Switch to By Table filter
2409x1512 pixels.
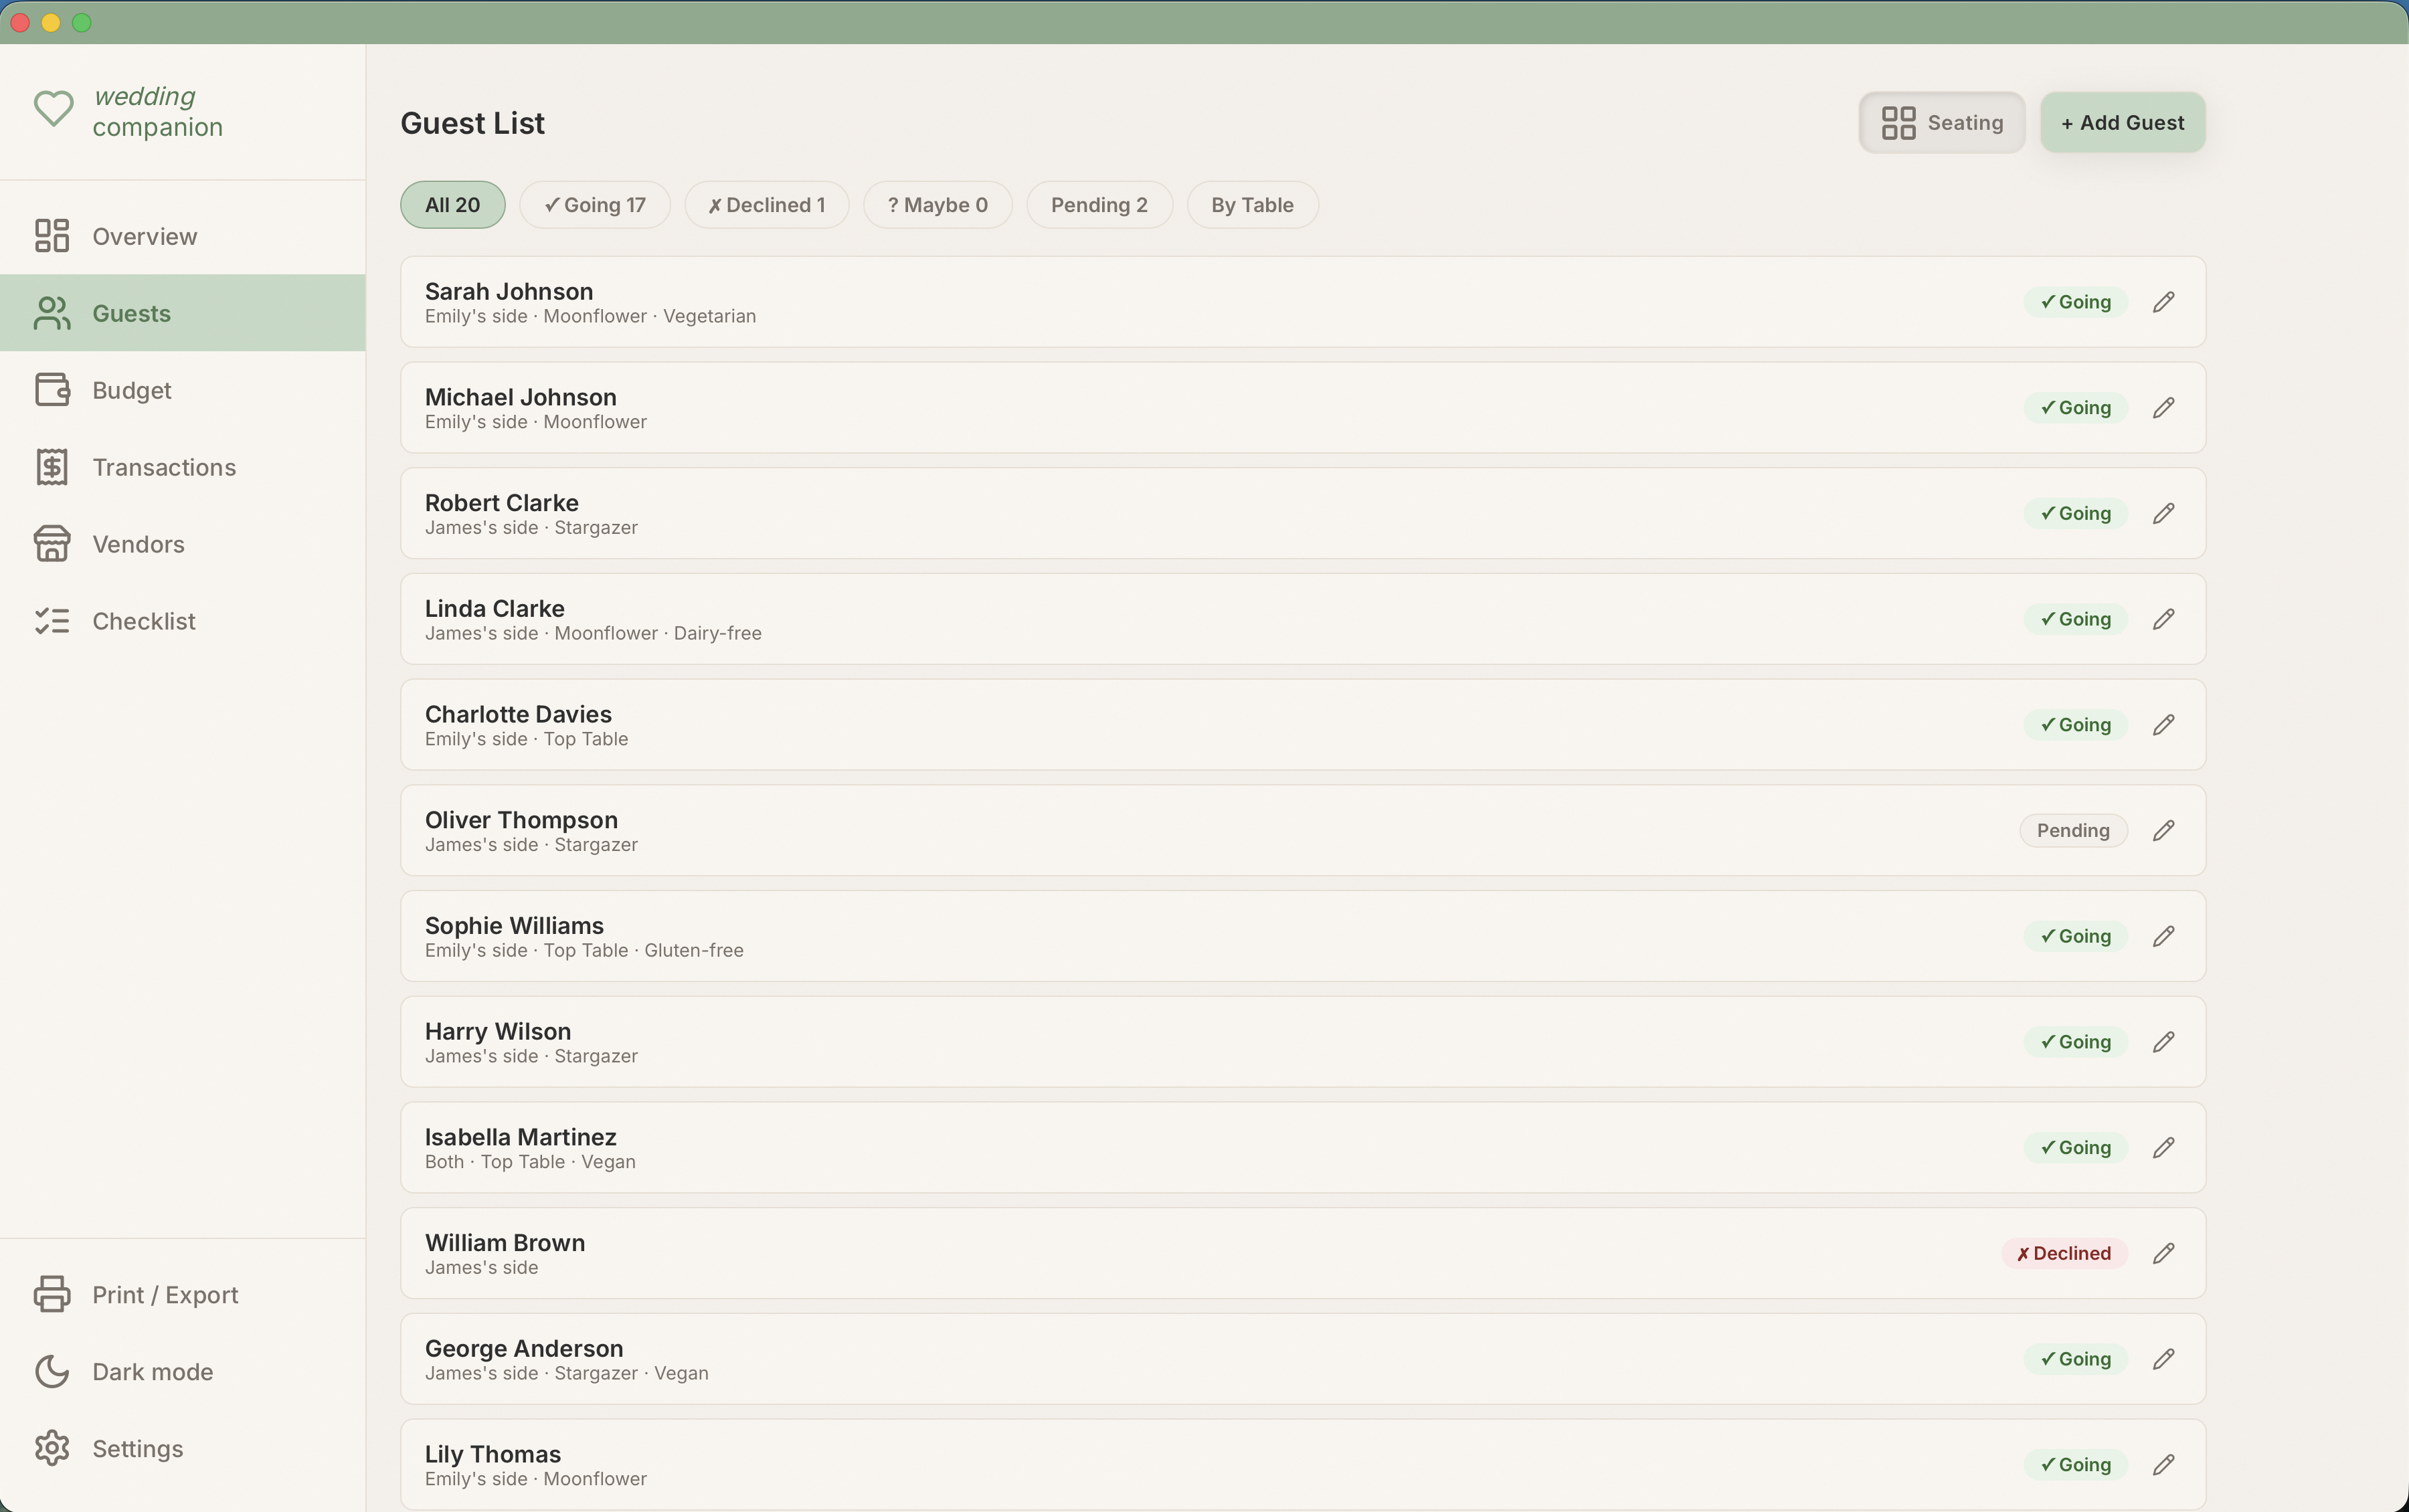(x=1251, y=205)
